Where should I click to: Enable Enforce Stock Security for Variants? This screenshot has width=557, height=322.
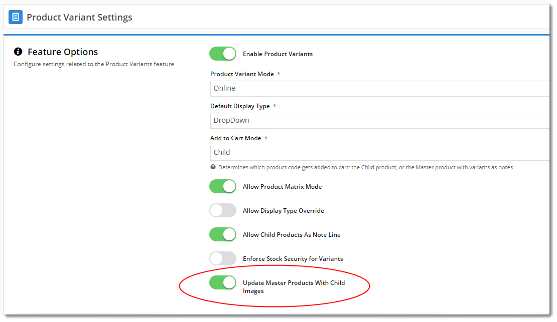pos(223,259)
